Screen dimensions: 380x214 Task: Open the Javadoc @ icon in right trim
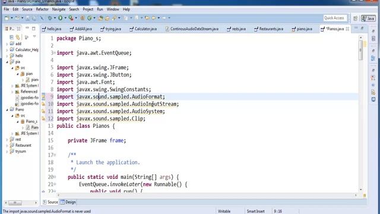coord(373,85)
